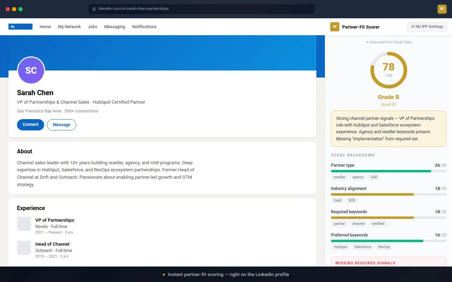The image size is (452, 282).
Task: Click the Partner-Fit extension icon in browser toolbar
Action: [x=442, y=9]
